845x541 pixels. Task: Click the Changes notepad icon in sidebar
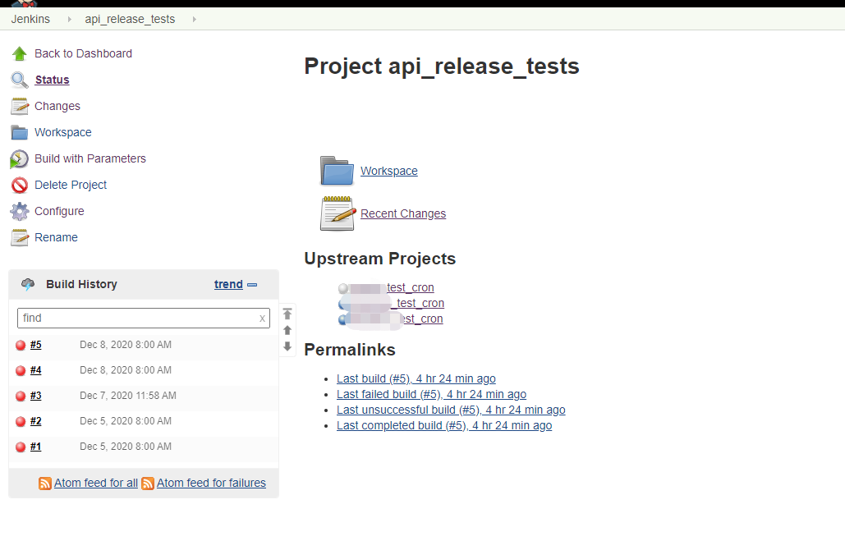tap(20, 106)
